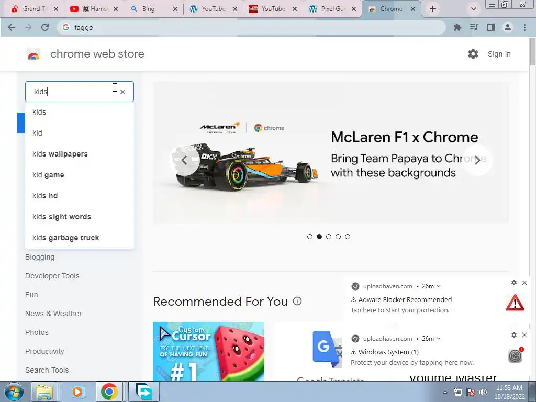Expand the Windows System notification chevron
The image size is (536, 402).
(x=439, y=339)
